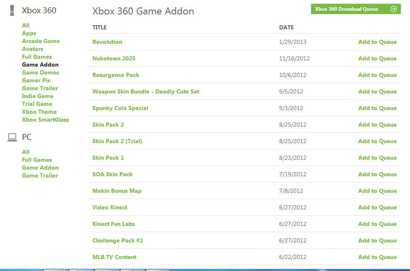Open the Xbox 360 Download Queue
The image size is (410, 271).
tap(356, 9)
